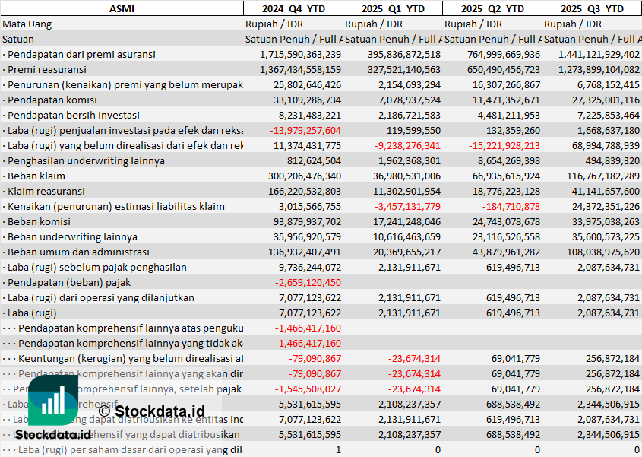Select the Pendapatan dari premi asuransi label
The image size is (642, 457).
[x=81, y=54]
